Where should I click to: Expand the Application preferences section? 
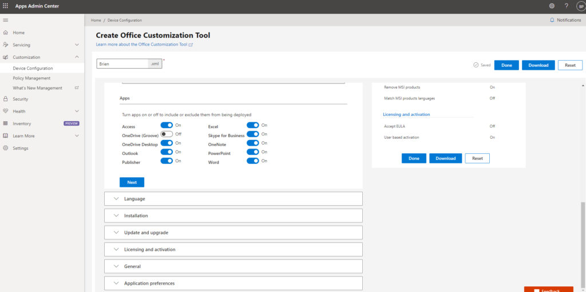pos(233,283)
